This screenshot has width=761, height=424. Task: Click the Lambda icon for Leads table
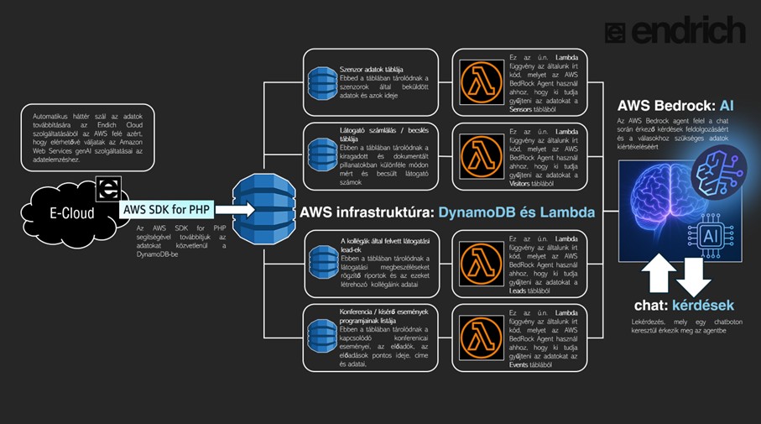pyautogui.click(x=482, y=264)
